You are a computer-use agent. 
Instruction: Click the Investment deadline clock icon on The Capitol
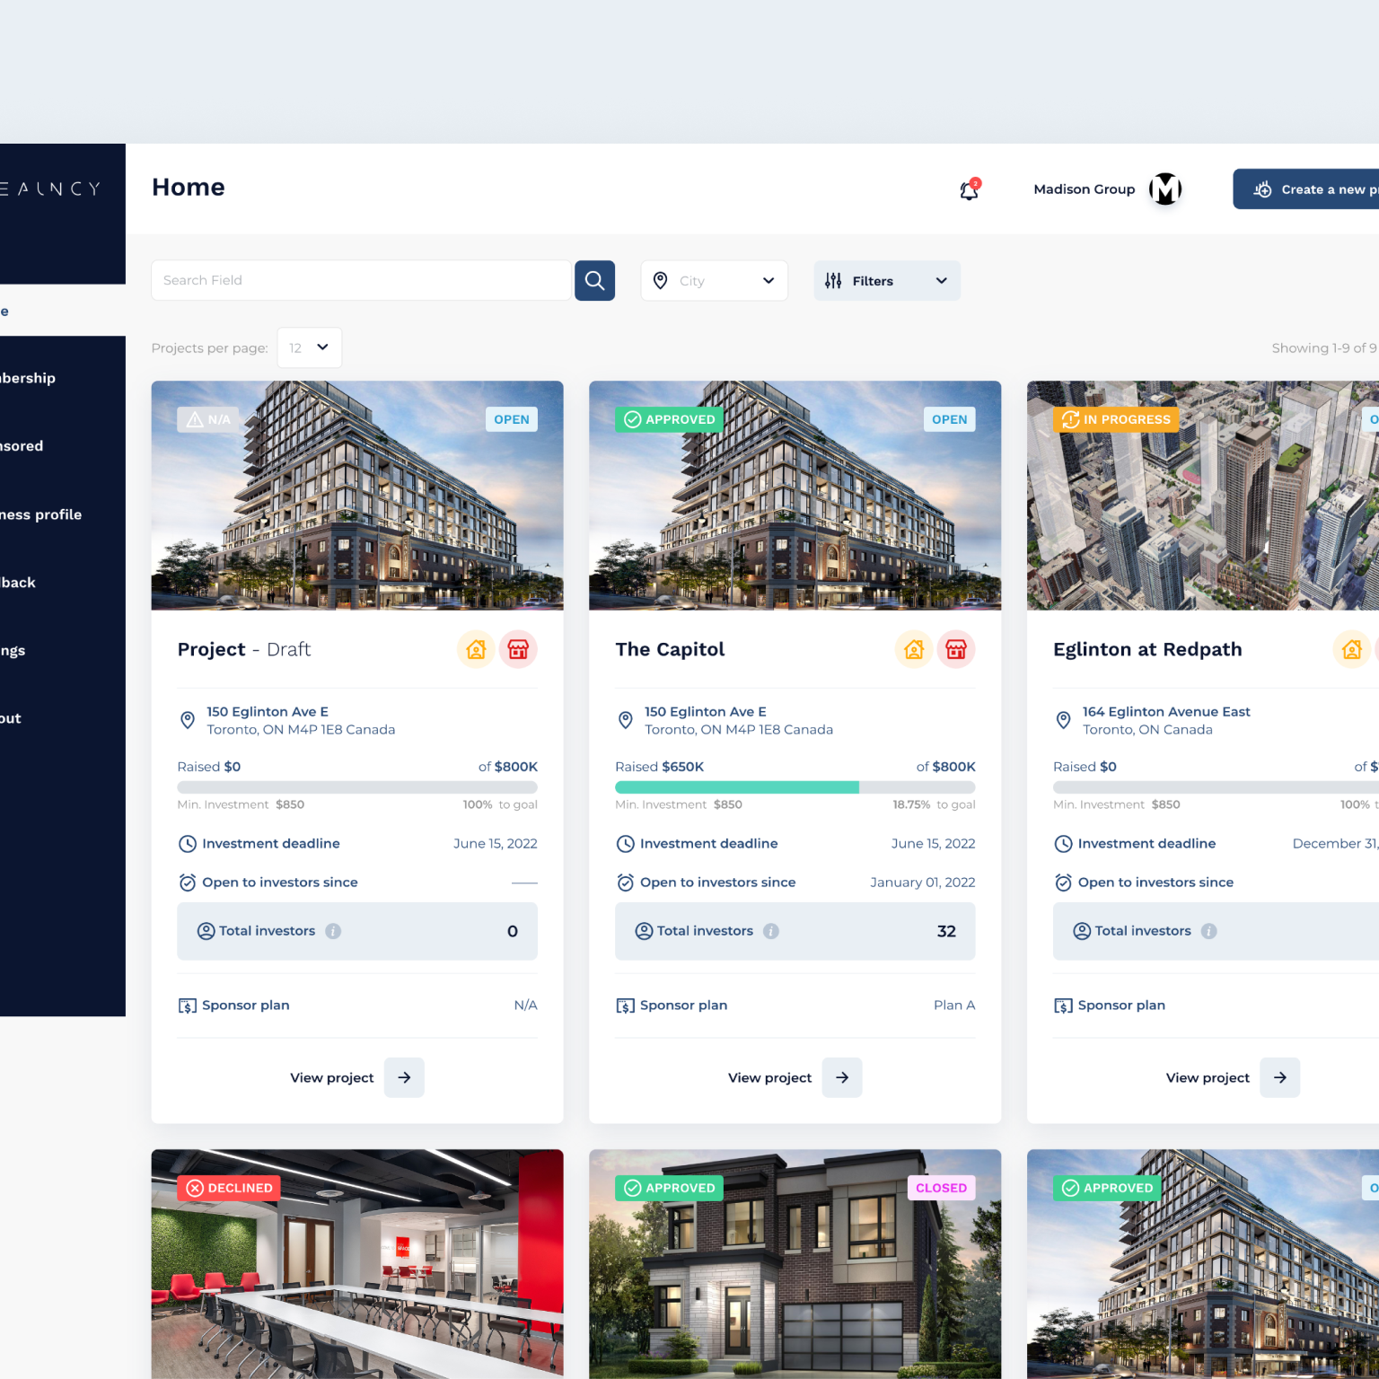[x=625, y=843]
